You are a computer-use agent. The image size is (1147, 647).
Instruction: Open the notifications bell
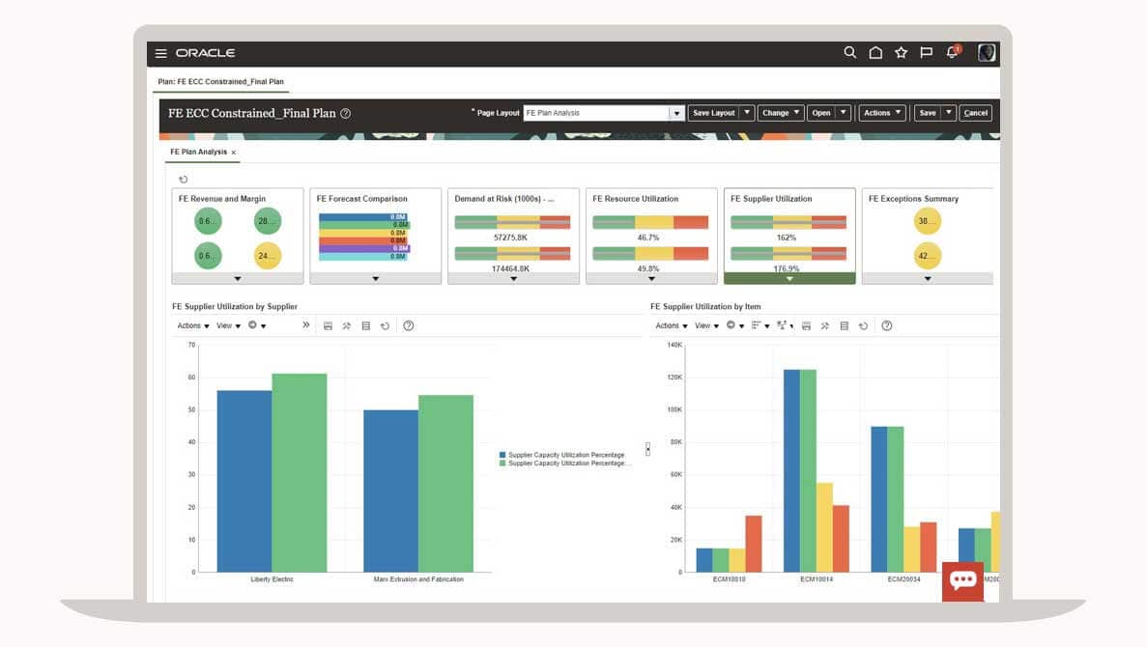(x=952, y=53)
